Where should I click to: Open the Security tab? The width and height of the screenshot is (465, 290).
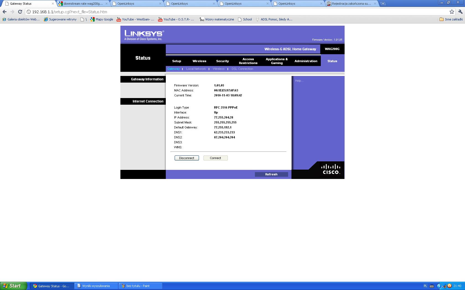tap(222, 61)
